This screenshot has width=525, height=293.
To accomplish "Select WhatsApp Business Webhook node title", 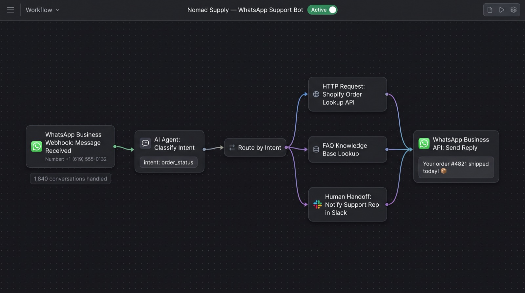I will (73, 142).
